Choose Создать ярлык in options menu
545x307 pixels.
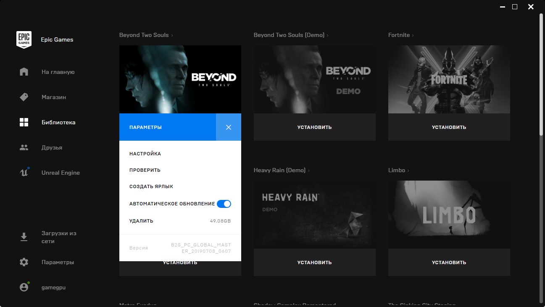pyautogui.click(x=151, y=186)
